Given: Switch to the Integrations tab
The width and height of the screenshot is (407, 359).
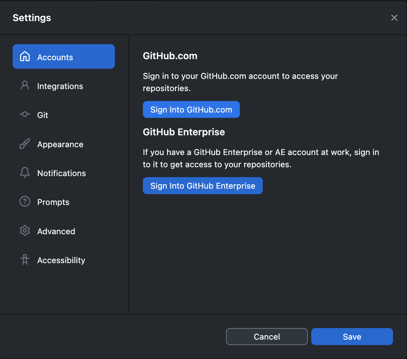Looking at the screenshot, I should [x=60, y=86].
